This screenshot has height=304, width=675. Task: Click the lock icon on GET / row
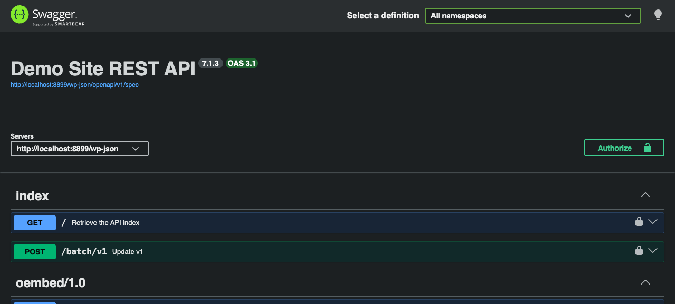point(639,222)
